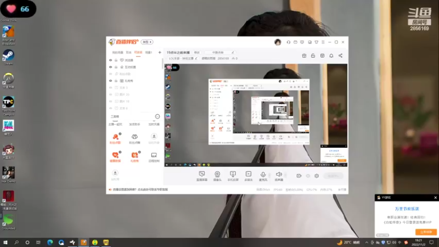Image resolution: width=439 pixels, height=247 pixels.
Task: Close the YY游戏 popup window
Action: click(435, 198)
